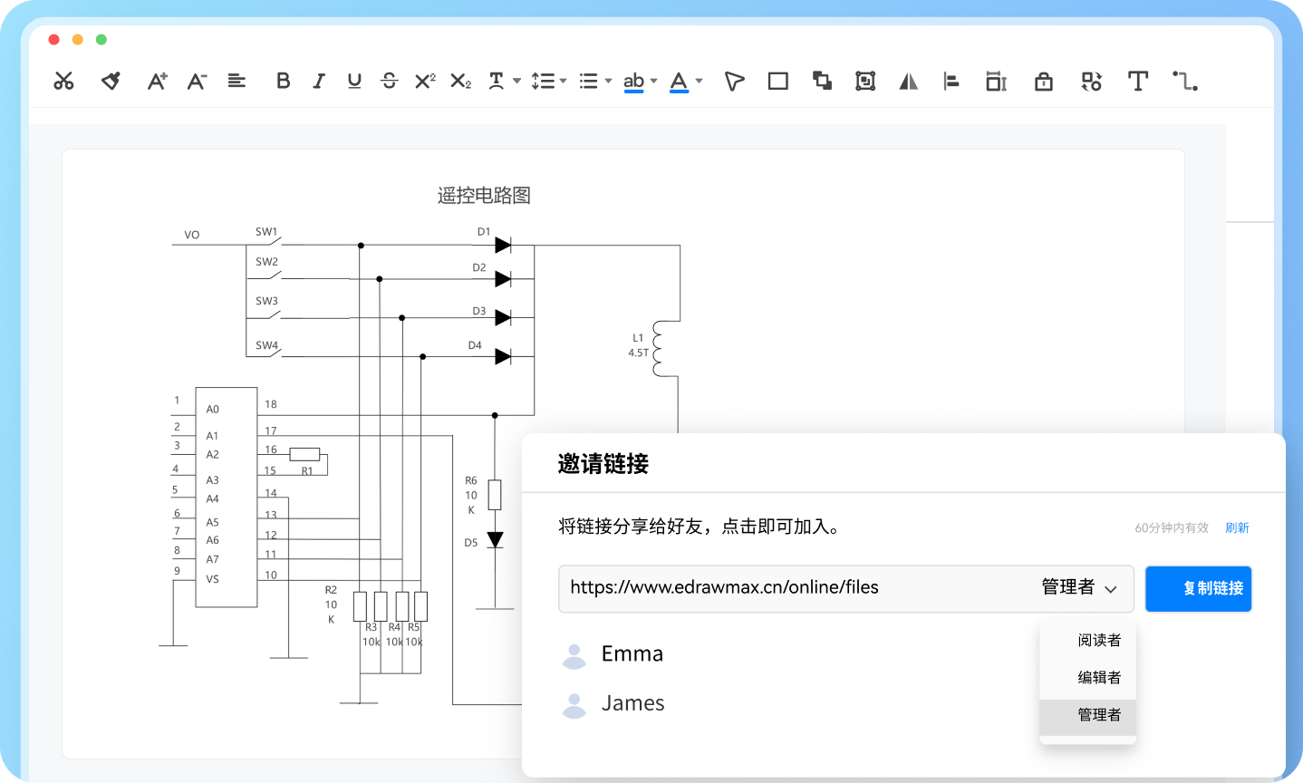Viewport: 1303px width, 783px height.
Task: Increase font size with A+ icon
Action: click(157, 82)
